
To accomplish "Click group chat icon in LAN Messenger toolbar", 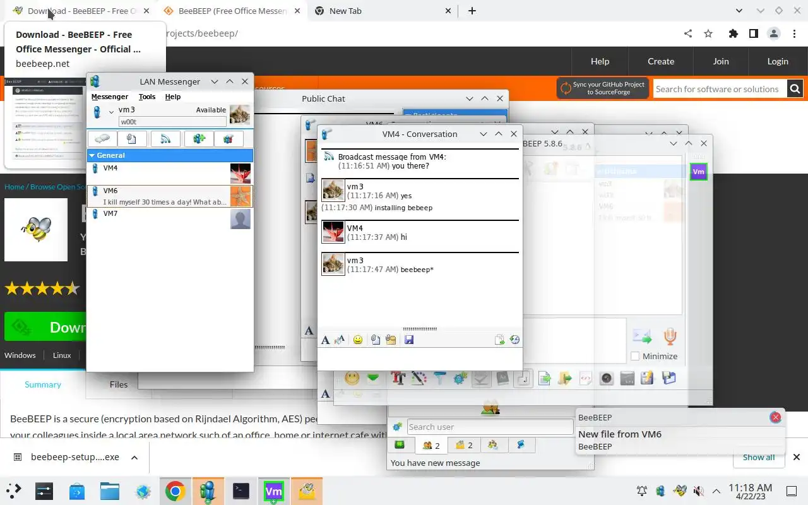I will pos(229,139).
